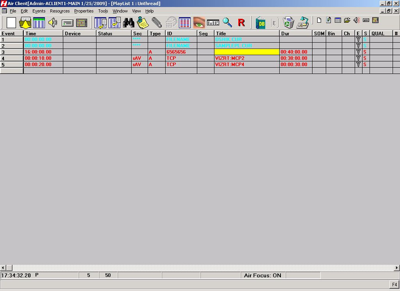The image size is (400, 291).
Task: Click the speaker audio icon in toolbar
Action: click(53, 22)
